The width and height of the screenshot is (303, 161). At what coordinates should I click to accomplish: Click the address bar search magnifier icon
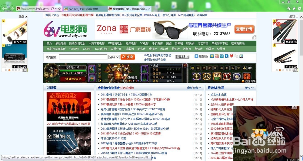click(x=52, y=9)
